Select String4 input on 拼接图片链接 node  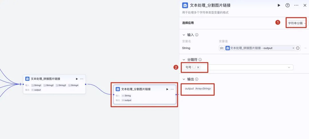point(73,85)
